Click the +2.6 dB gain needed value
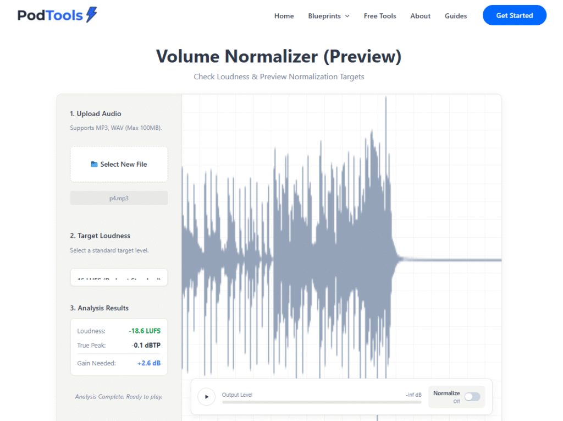Viewport: 563px width, 421px height. 148,363
